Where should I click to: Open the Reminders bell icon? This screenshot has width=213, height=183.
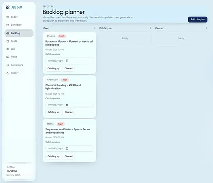tap(8, 65)
